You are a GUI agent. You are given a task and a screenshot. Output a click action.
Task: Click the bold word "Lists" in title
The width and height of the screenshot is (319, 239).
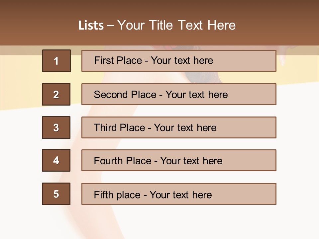click(x=91, y=25)
